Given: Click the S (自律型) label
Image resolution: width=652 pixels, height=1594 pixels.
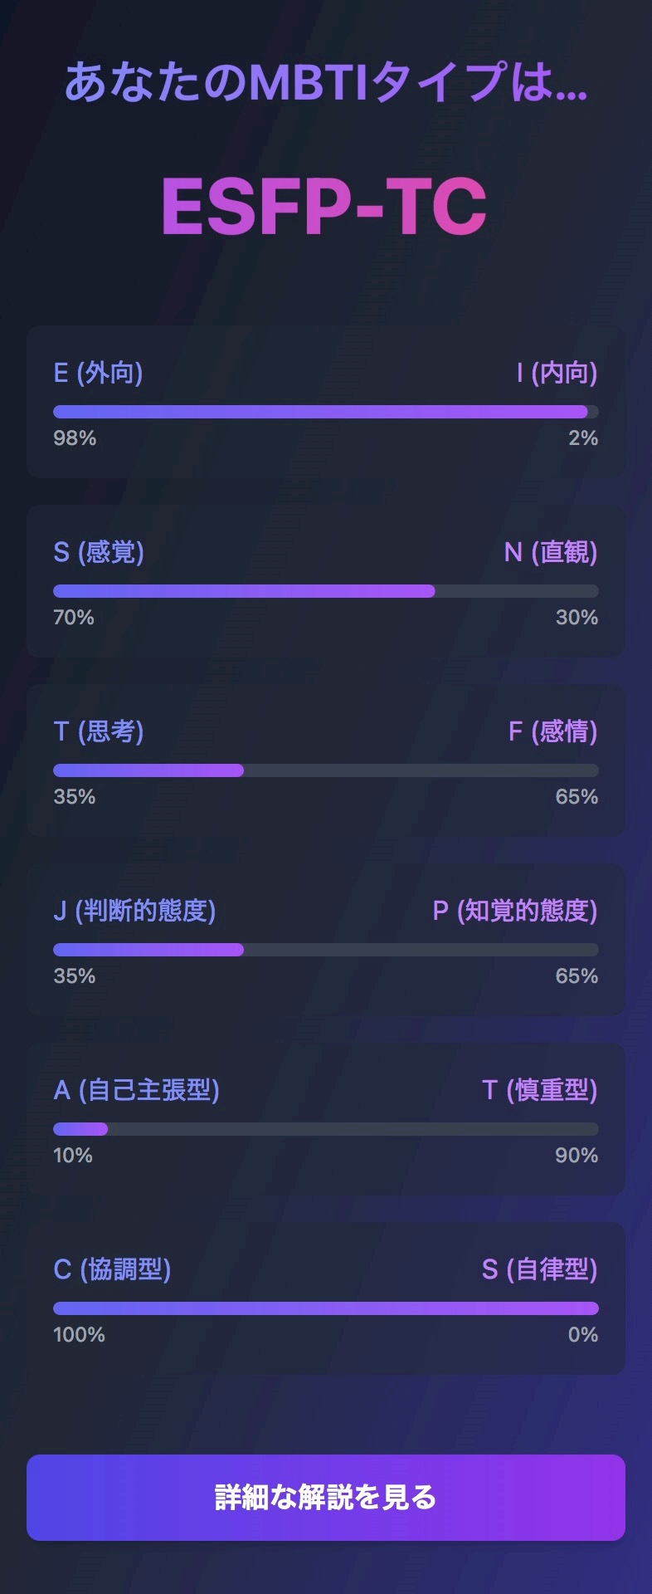Looking at the screenshot, I should (x=539, y=1269).
